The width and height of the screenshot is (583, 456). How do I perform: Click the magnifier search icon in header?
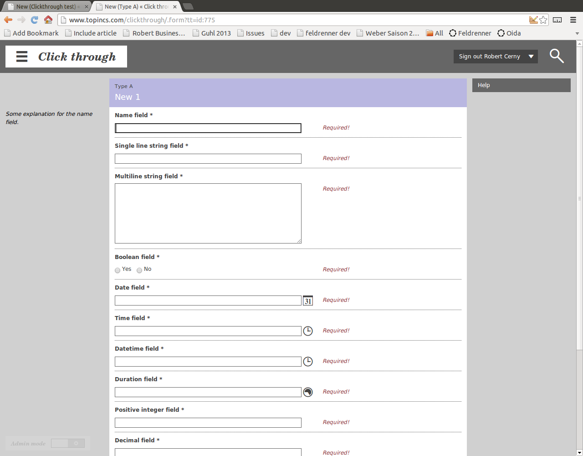[x=557, y=56]
